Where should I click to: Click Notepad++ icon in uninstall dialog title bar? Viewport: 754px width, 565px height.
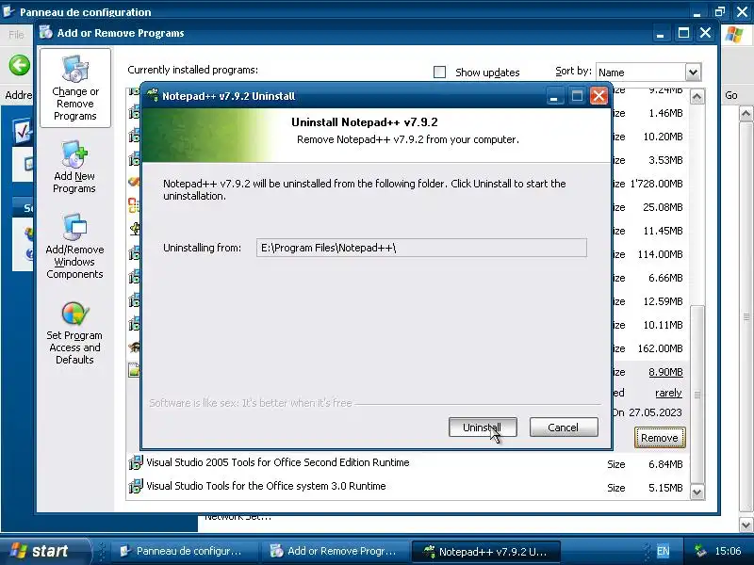point(152,95)
